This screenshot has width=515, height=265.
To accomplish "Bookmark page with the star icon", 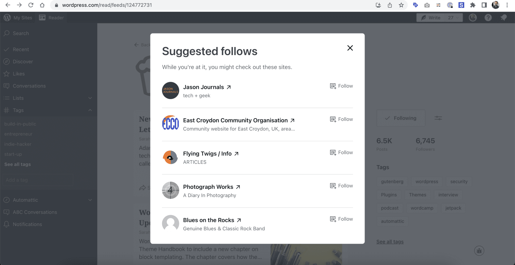I will point(401,5).
